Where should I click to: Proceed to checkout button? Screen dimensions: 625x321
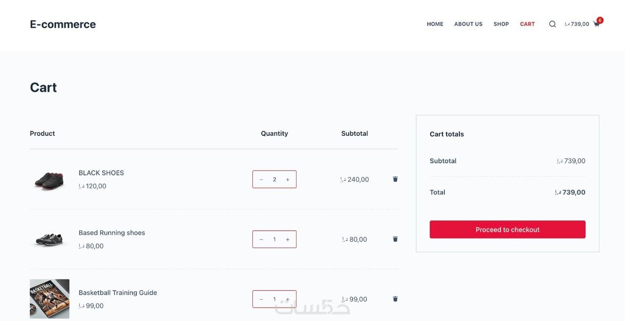pos(507,230)
